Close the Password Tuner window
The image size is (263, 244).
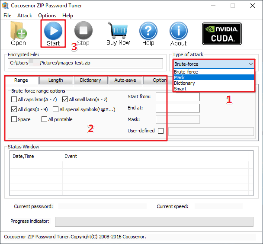pos(253,6)
